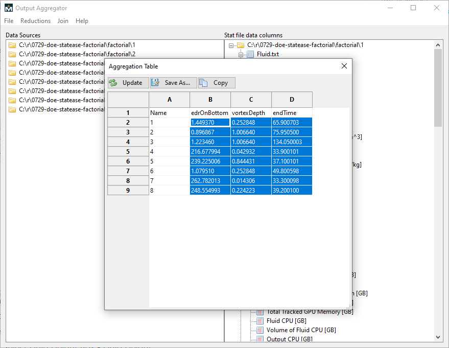Collapse the factorial\1 node in Stat file tree
The height and width of the screenshot is (348, 449).
pos(231,45)
